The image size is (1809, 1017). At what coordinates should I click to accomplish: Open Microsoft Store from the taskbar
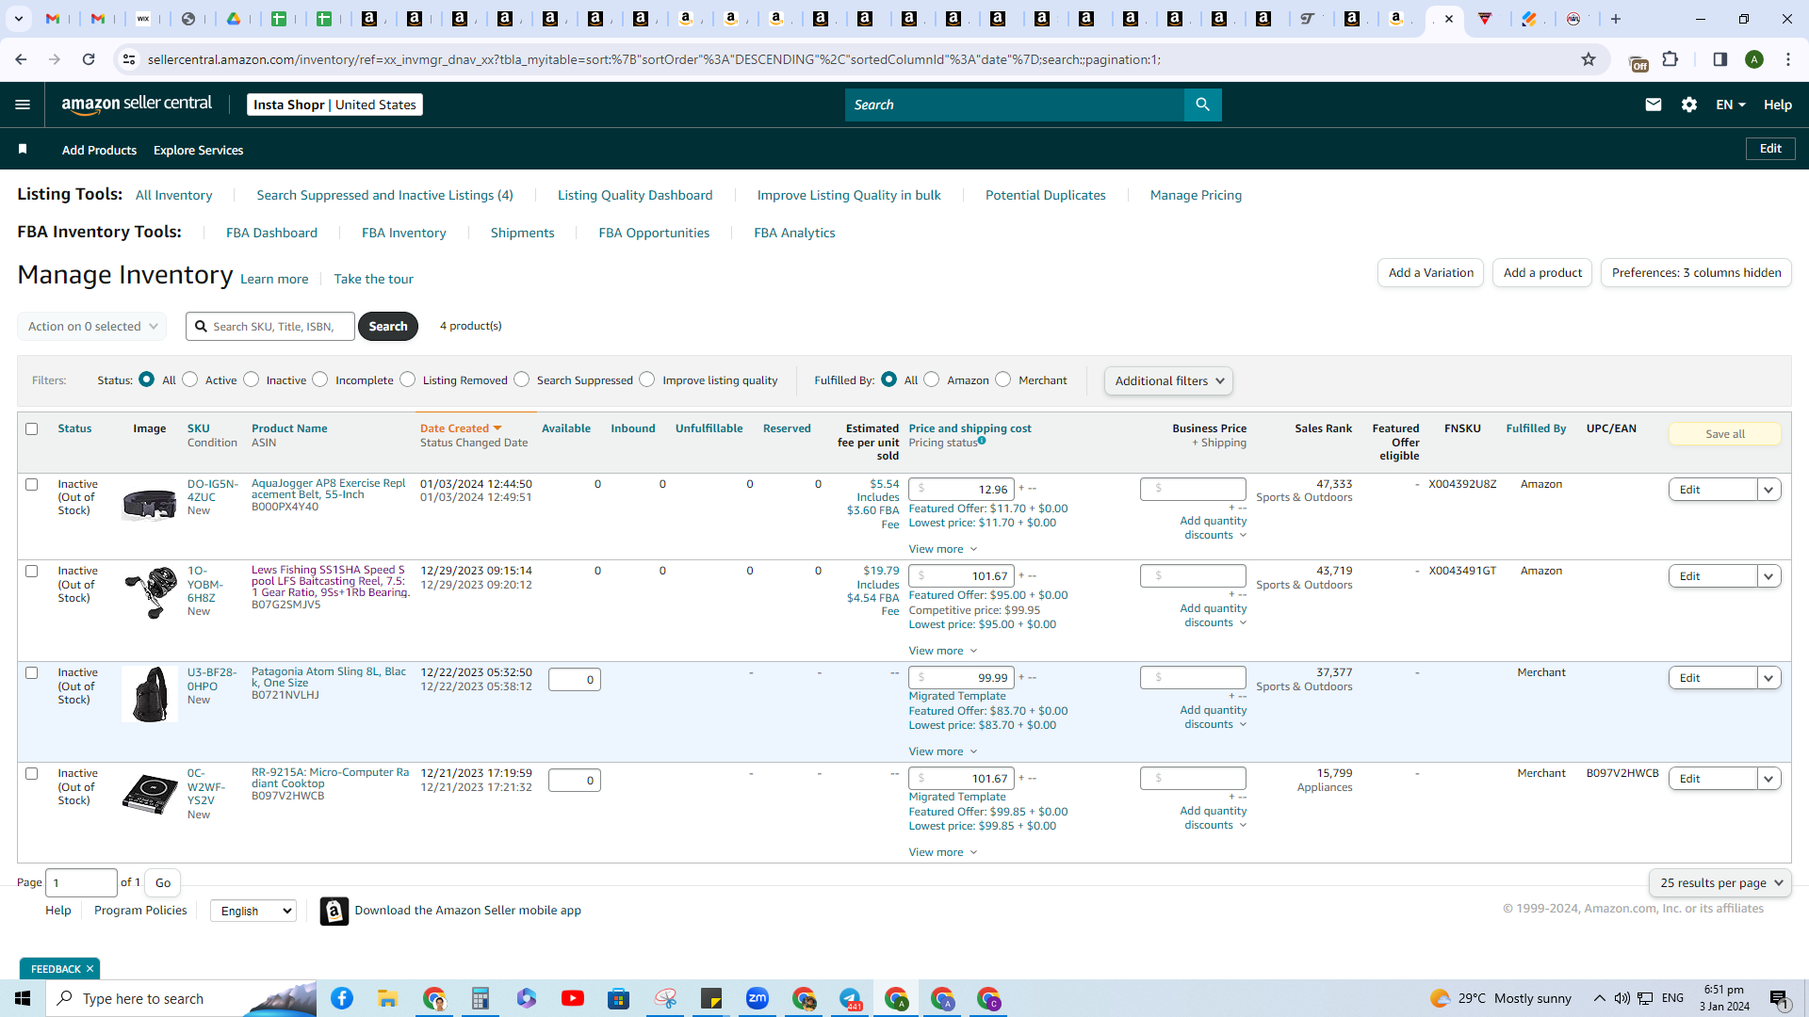point(618,998)
